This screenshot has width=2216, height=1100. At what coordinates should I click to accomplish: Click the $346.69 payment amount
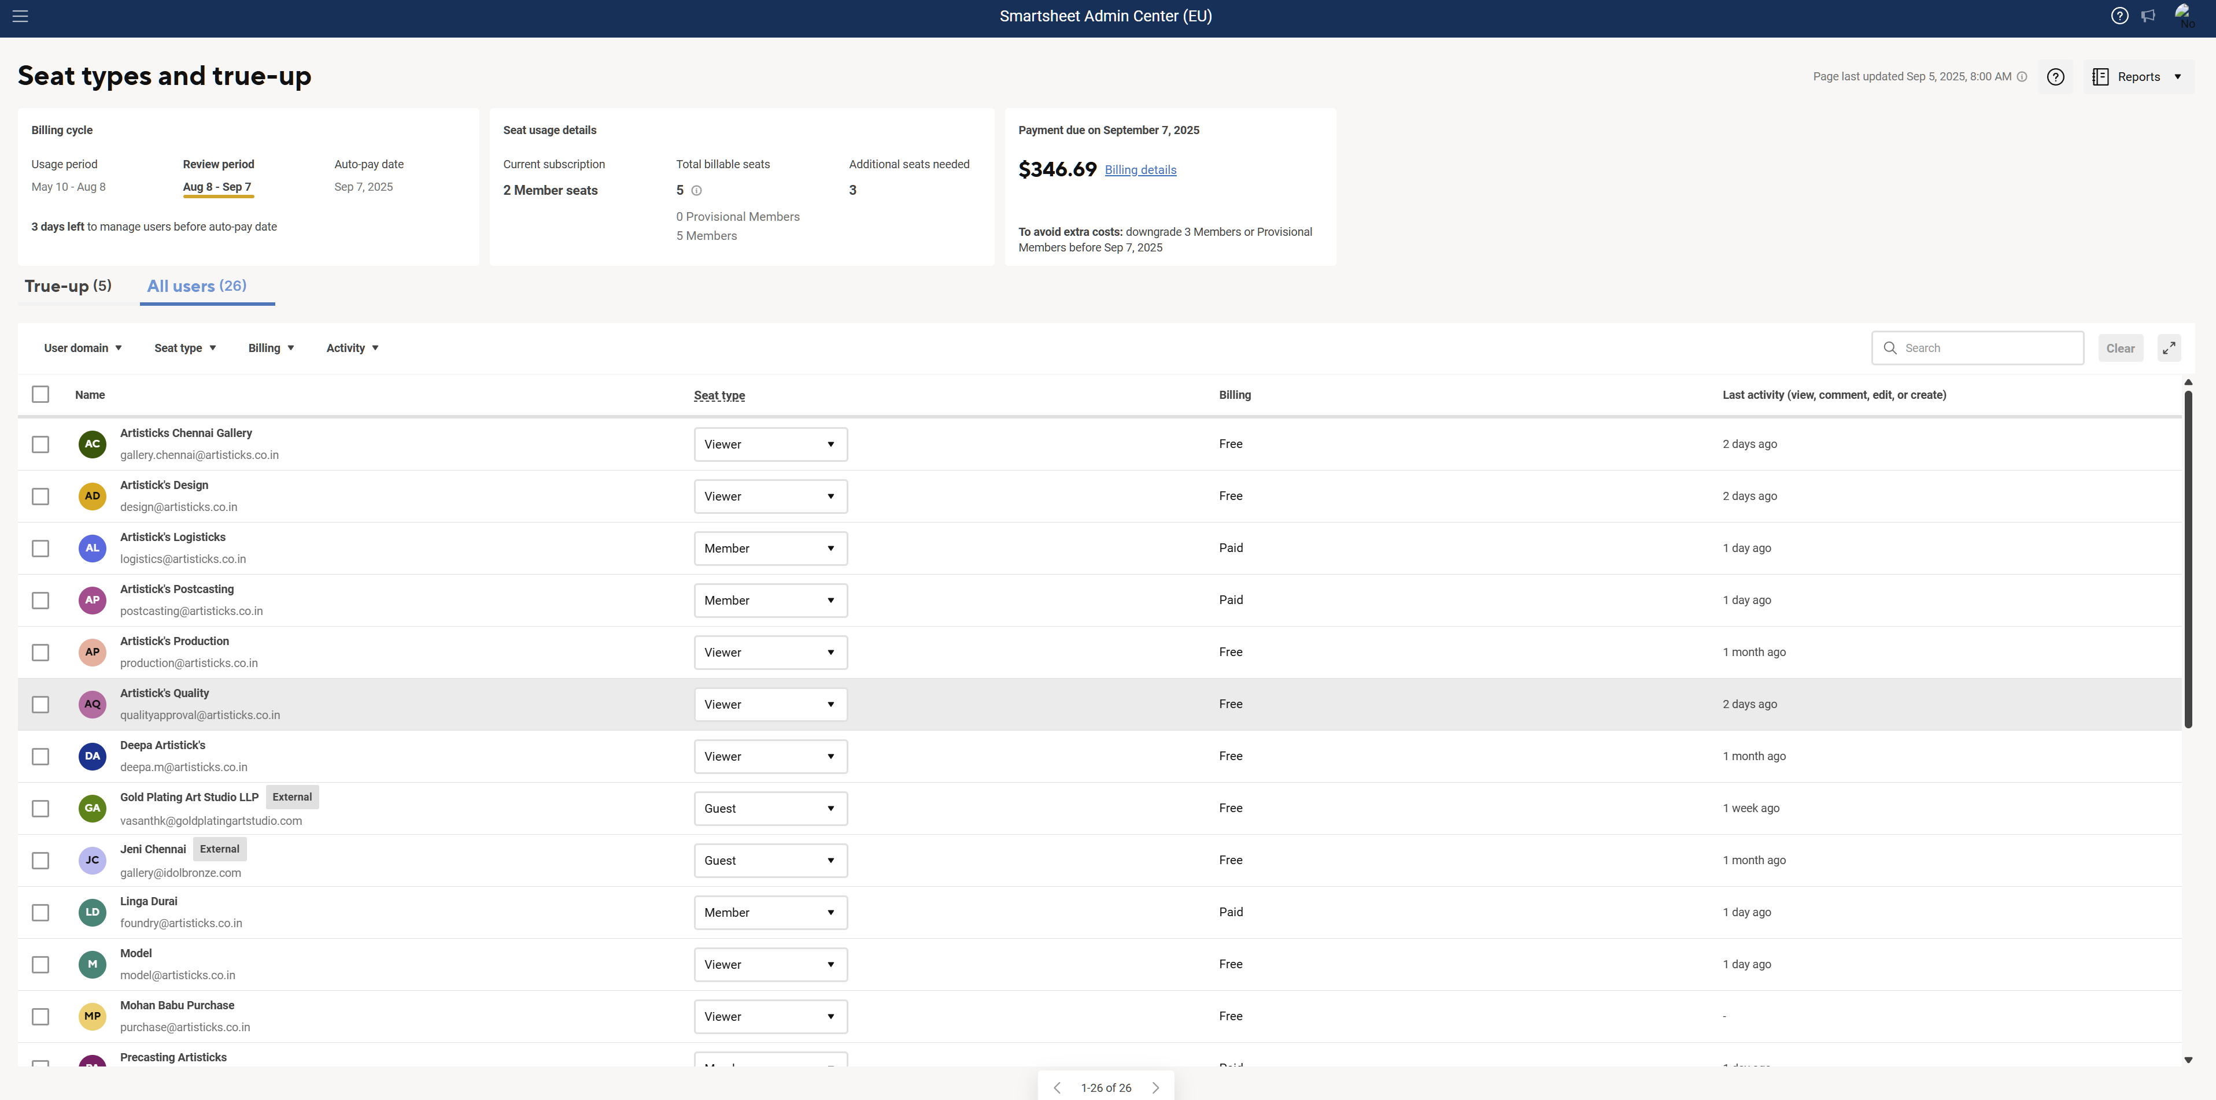click(1057, 169)
